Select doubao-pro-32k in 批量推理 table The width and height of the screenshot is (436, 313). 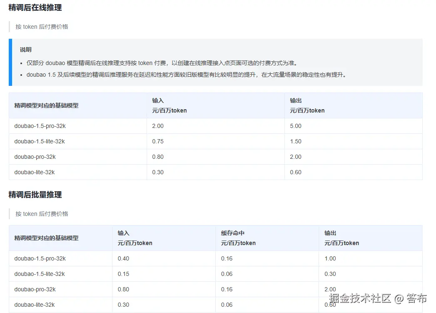[35, 289]
